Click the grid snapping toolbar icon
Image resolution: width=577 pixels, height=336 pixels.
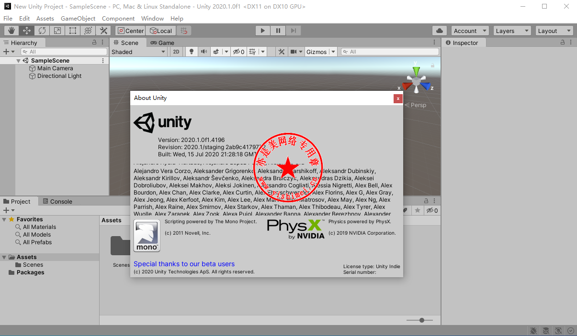click(x=184, y=31)
